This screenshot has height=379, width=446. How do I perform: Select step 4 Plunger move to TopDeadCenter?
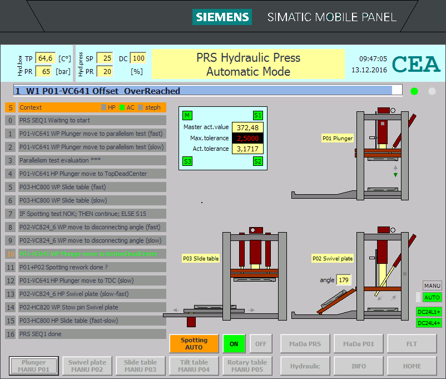92,174
